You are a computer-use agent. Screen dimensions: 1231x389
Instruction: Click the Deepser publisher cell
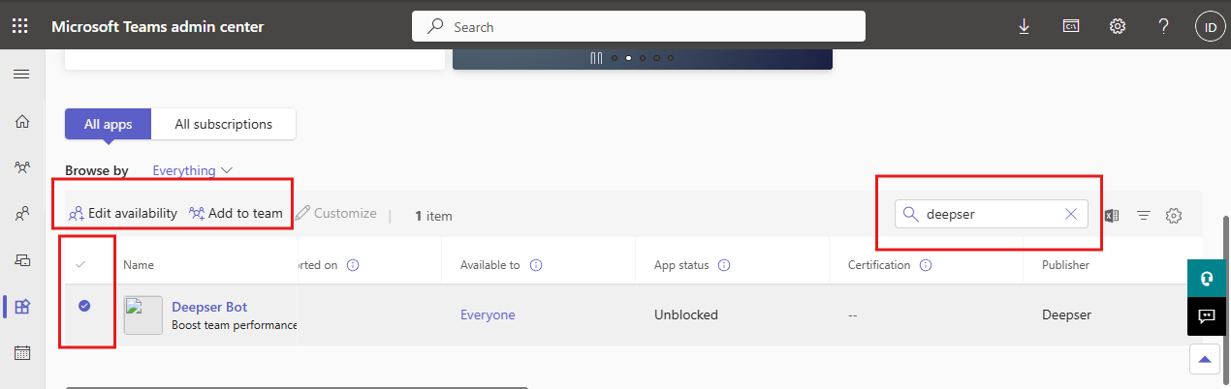[x=1067, y=314]
